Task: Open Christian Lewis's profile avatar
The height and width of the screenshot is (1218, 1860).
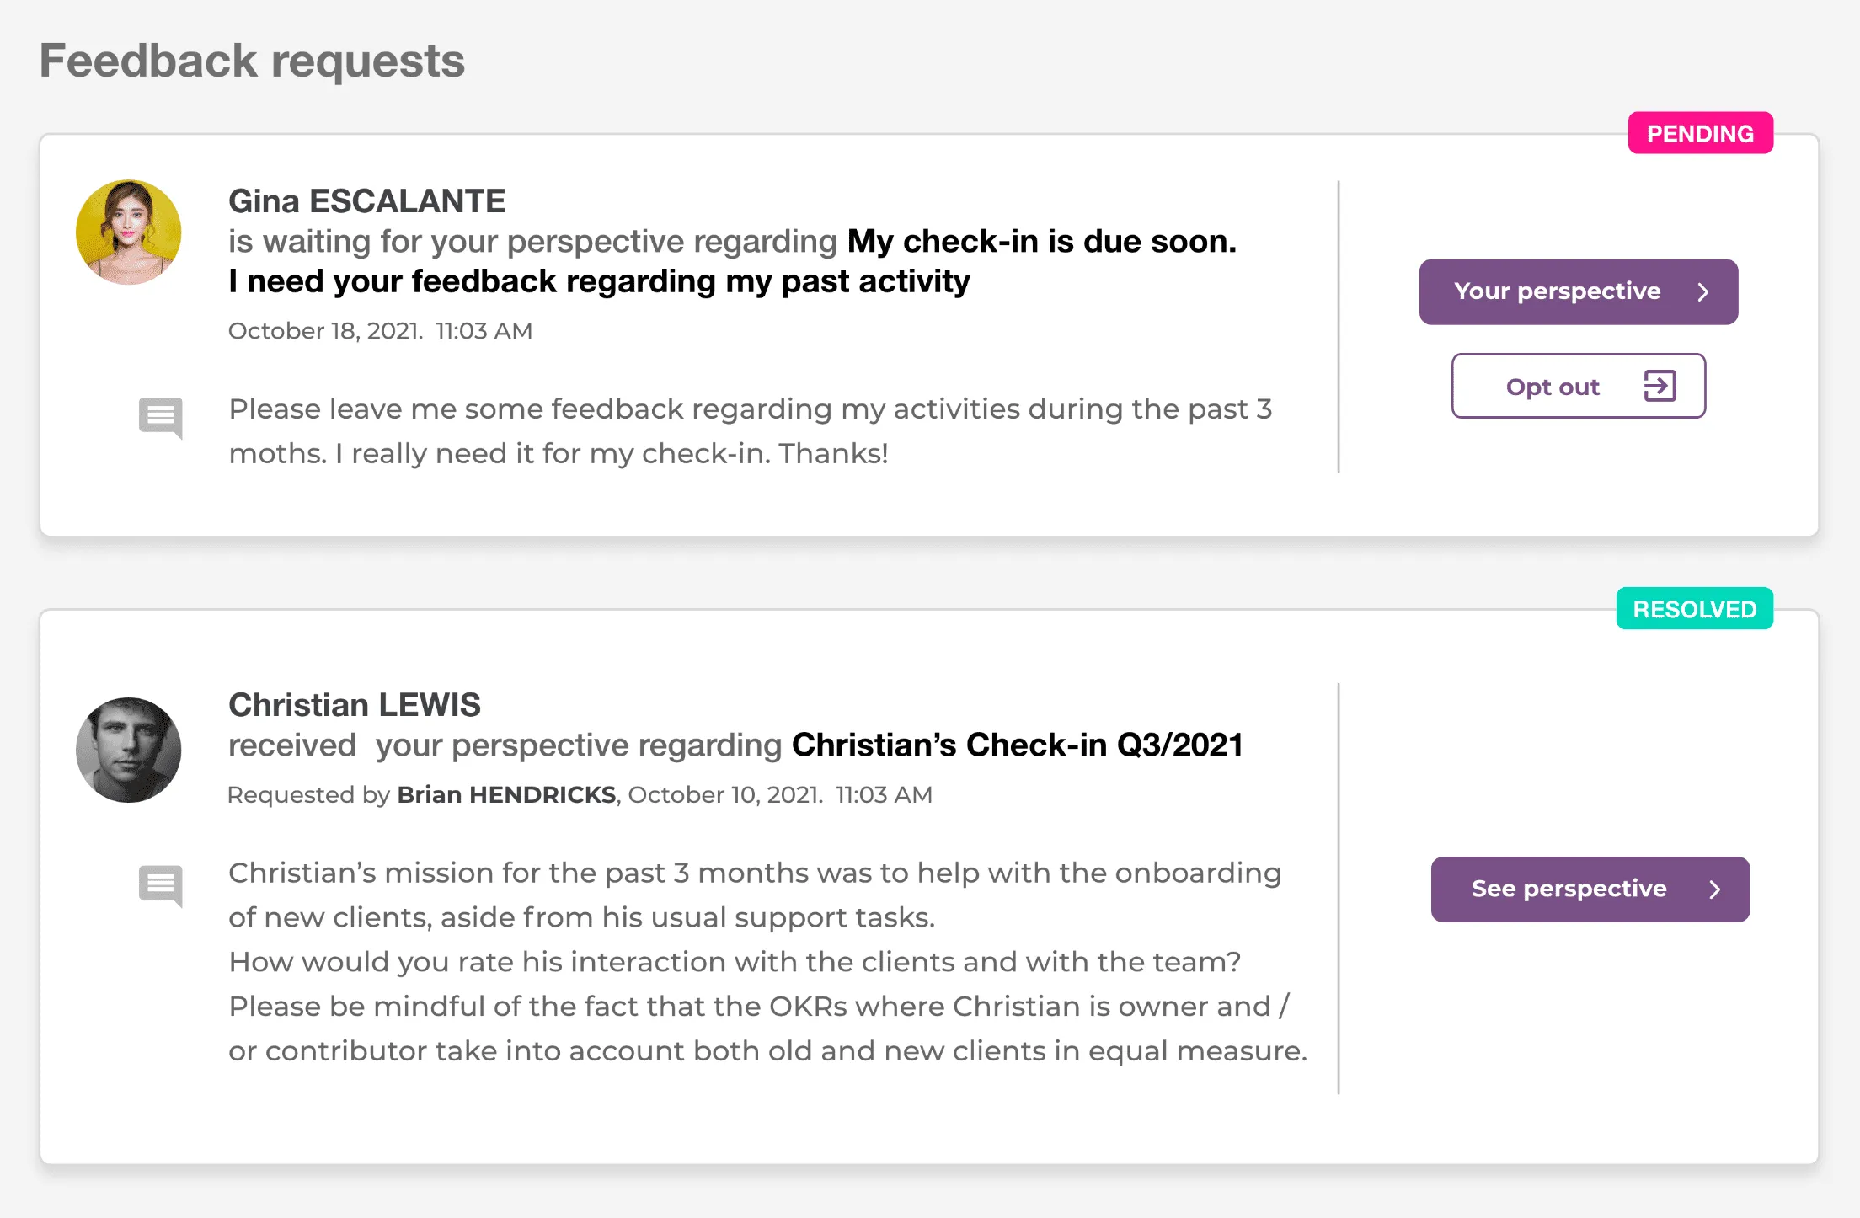Action: pos(128,749)
